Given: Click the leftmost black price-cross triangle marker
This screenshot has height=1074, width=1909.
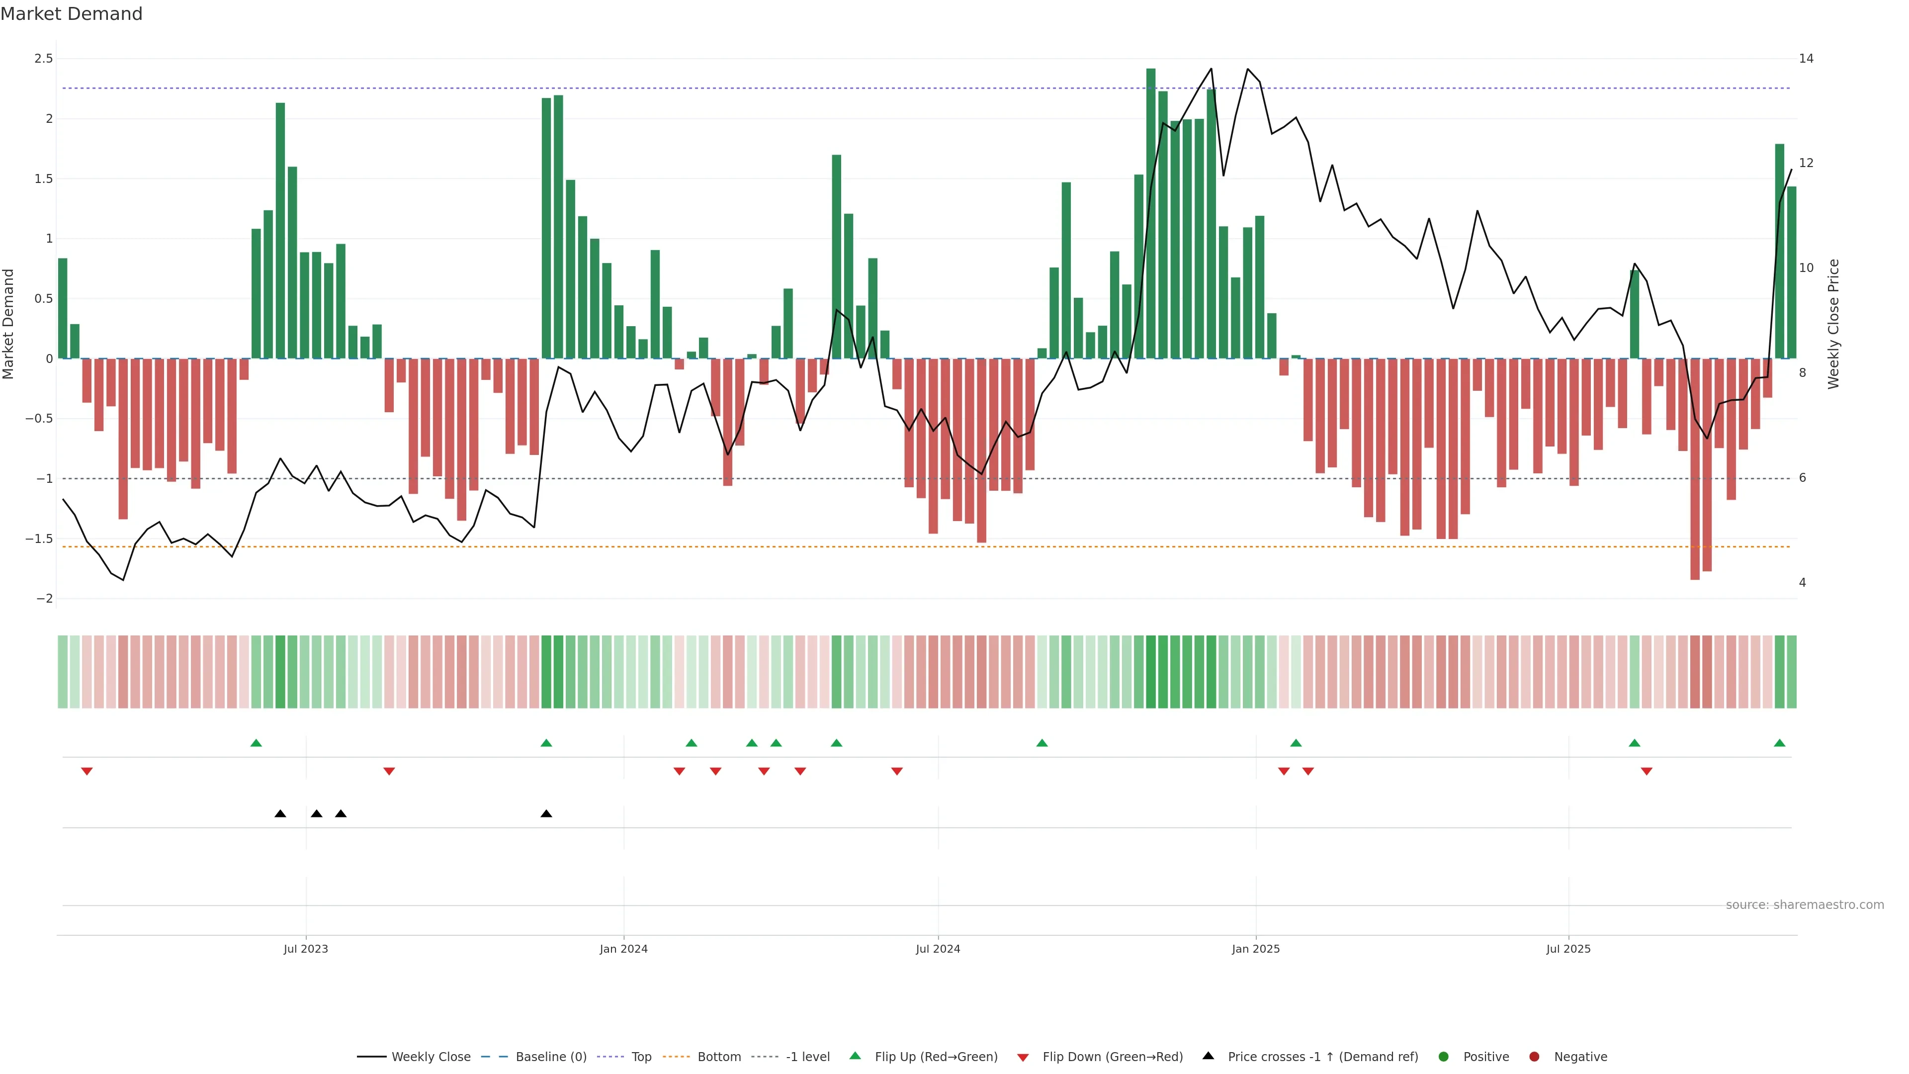Looking at the screenshot, I should (280, 814).
